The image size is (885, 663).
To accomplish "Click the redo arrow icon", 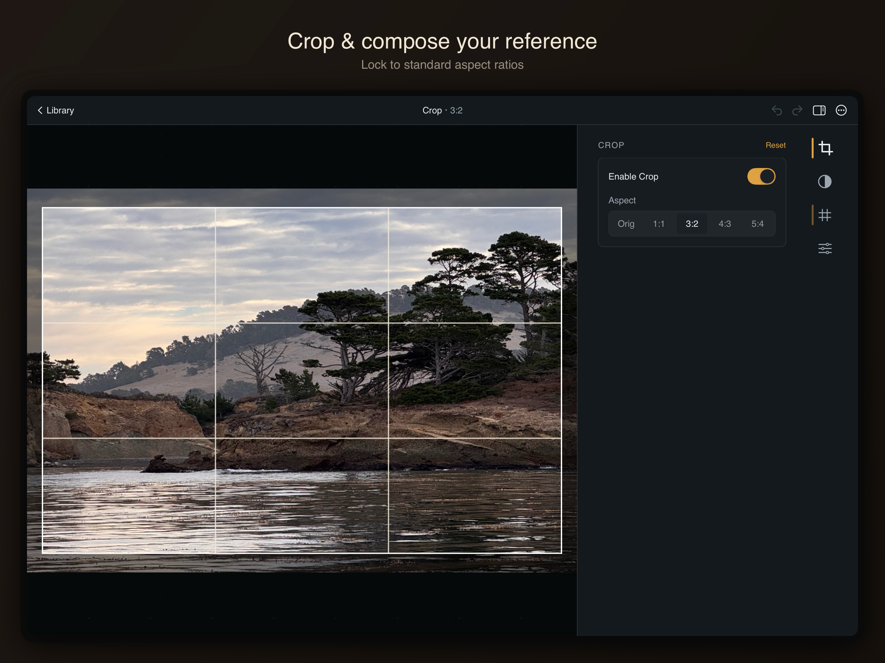I will [798, 110].
